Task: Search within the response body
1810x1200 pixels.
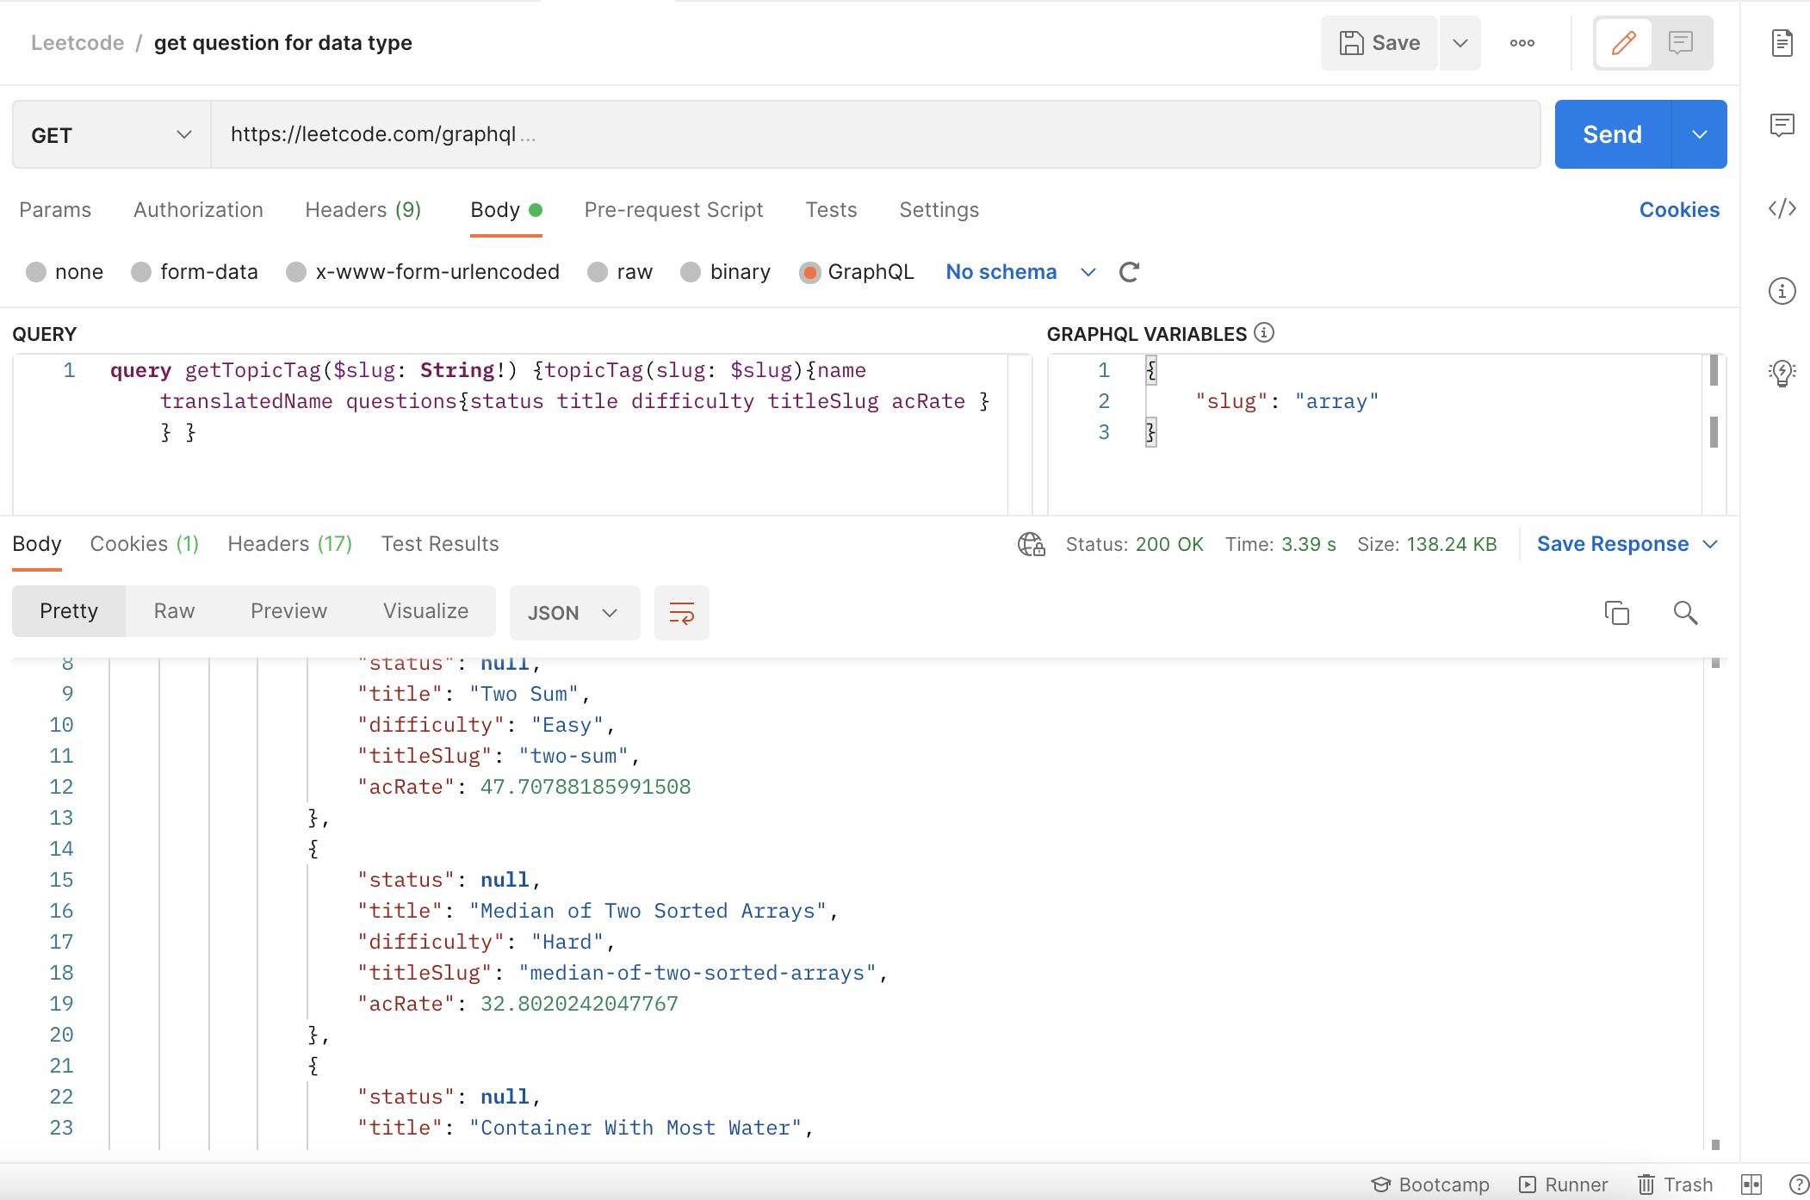Action: click(1685, 613)
